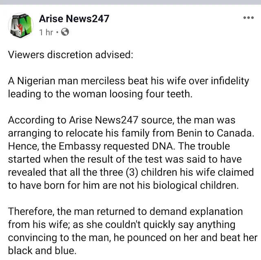
Task: Select the line "leading to the woman loosing four teeth"
Action: click(x=99, y=93)
